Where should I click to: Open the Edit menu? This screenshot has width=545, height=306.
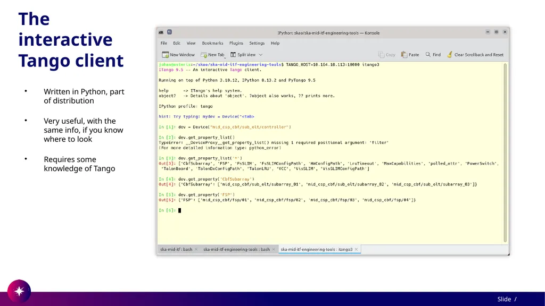(177, 43)
